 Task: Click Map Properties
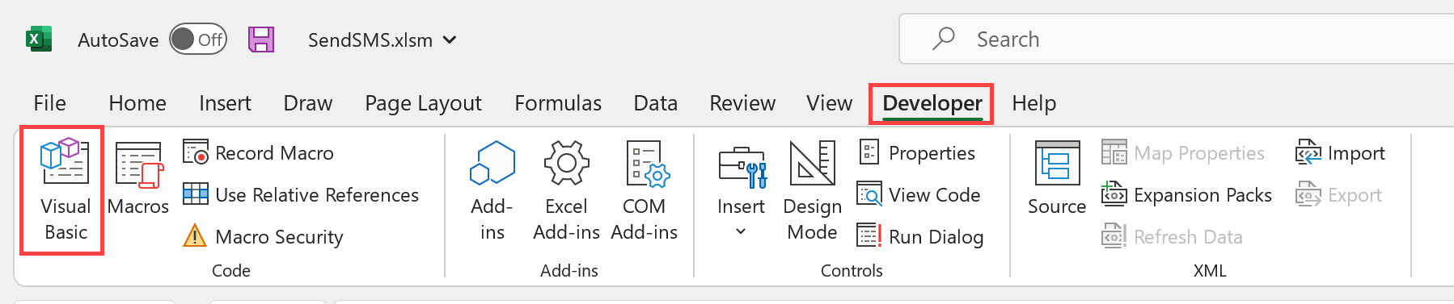pos(1183,152)
